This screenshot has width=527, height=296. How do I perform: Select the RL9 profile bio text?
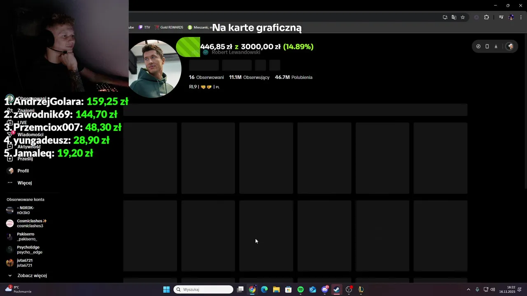[x=204, y=87]
